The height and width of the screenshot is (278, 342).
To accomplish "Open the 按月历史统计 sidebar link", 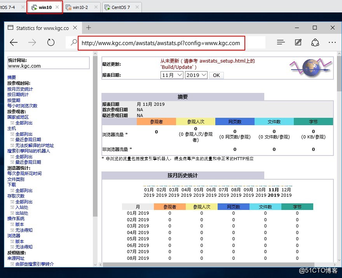I will (x=20, y=89).
